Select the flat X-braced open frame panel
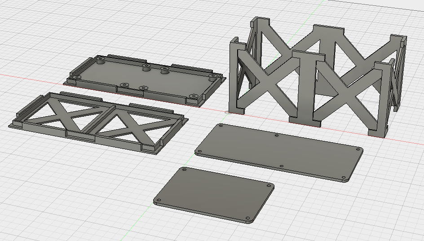 point(99,123)
